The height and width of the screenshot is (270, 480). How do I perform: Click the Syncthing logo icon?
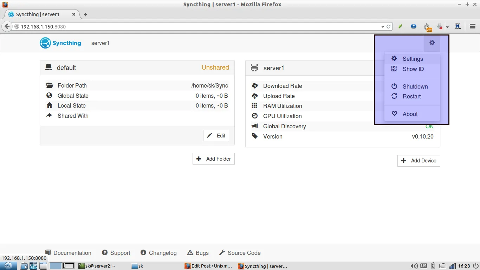[45, 43]
